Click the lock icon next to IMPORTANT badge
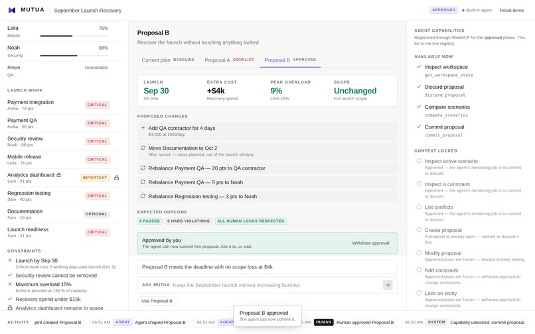 point(117,178)
